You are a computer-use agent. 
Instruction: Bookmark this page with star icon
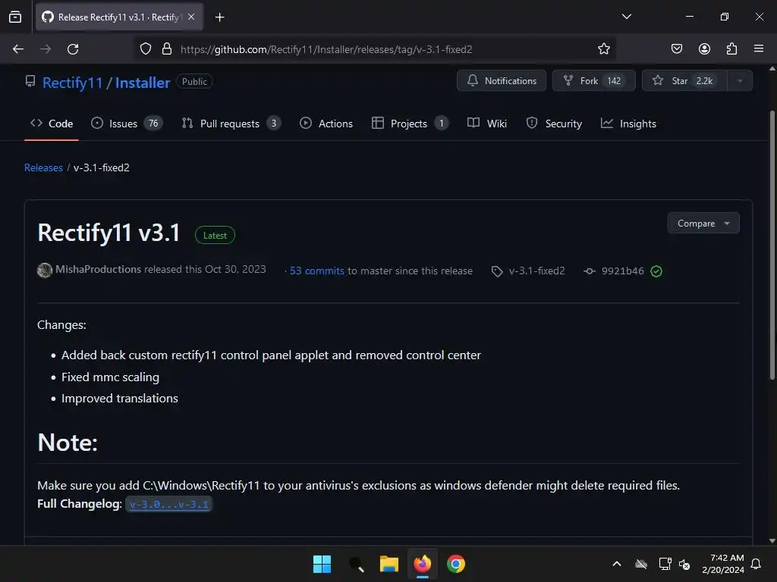click(x=603, y=49)
